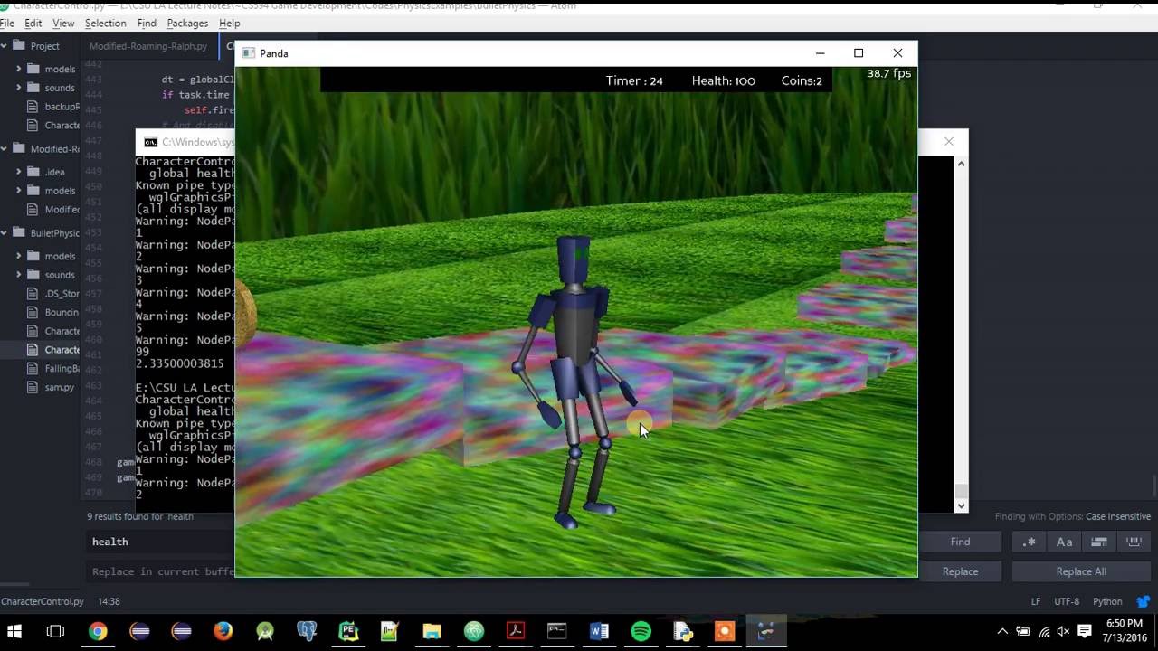Open the Find menu
This screenshot has height=651, width=1158.
pos(147,23)
